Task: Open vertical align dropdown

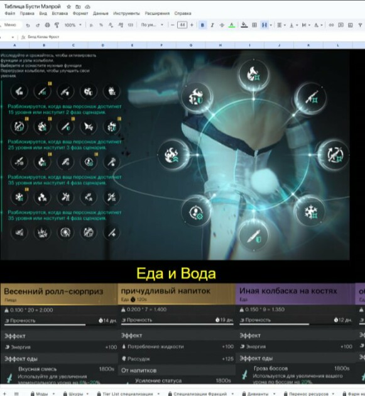Action: pos(293,25)
